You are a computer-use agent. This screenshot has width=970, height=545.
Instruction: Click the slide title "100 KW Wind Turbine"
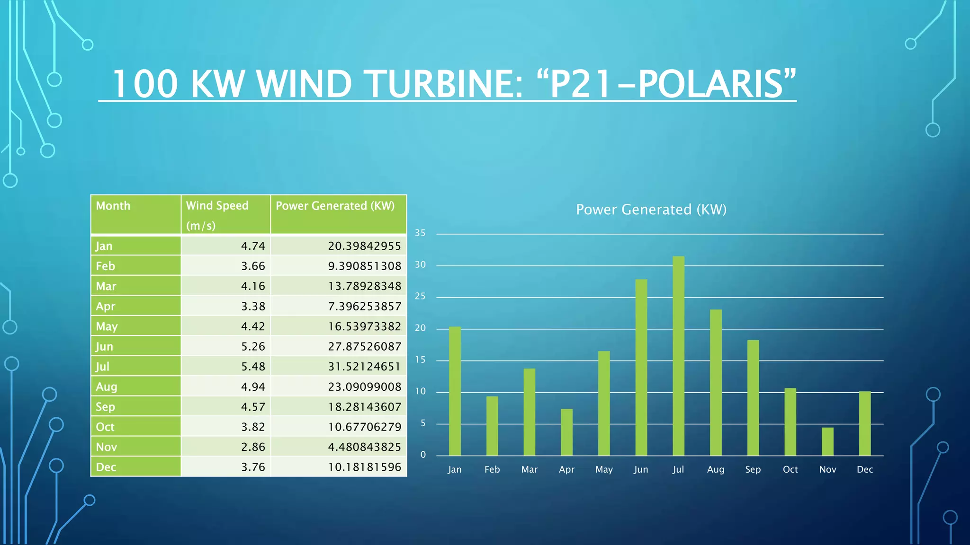(x=454, y=84)
